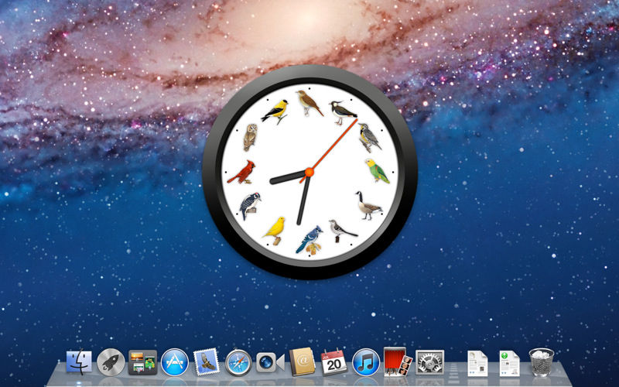Screen dimensions: 619x387
Task: Click the Canada goose on clock
Action: coord(368,205)
